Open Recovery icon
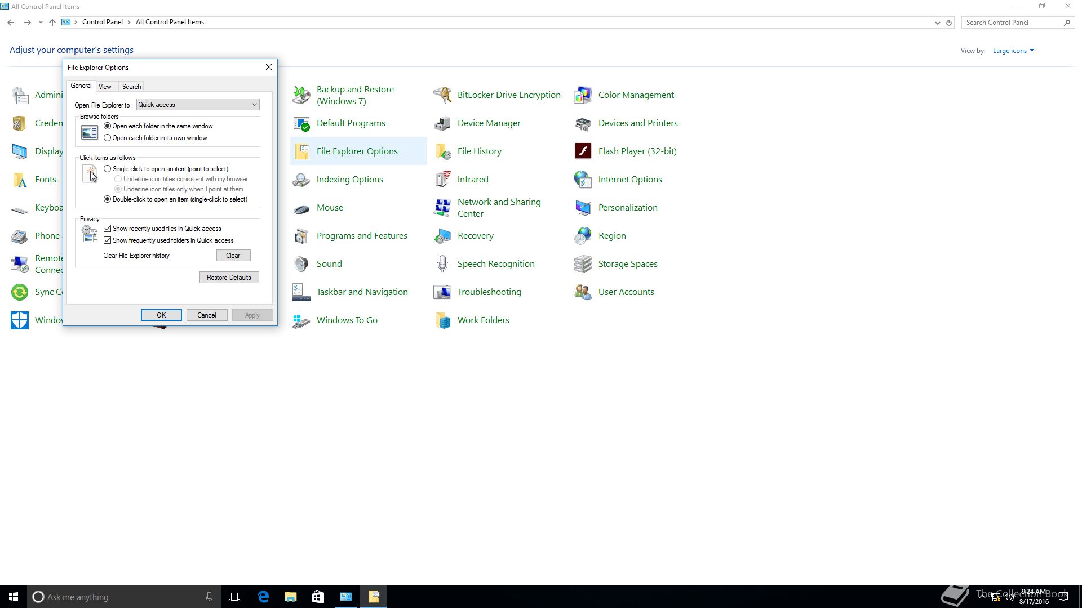The width and height of the screenshot is (1082, 608). [x=442, y=236]
